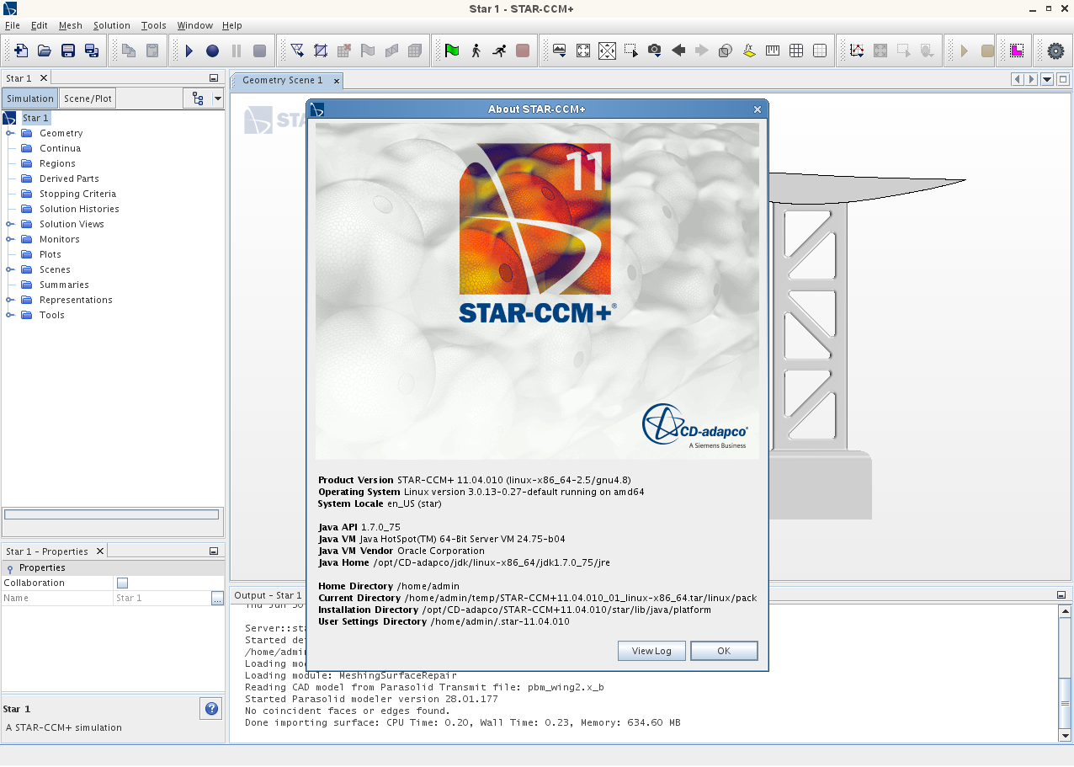The image size is (1074, 767).
Task: Minimize the Output panel
Action: pos(1061,594)
